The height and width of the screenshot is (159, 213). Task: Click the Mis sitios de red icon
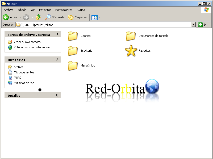coord(10,83)
